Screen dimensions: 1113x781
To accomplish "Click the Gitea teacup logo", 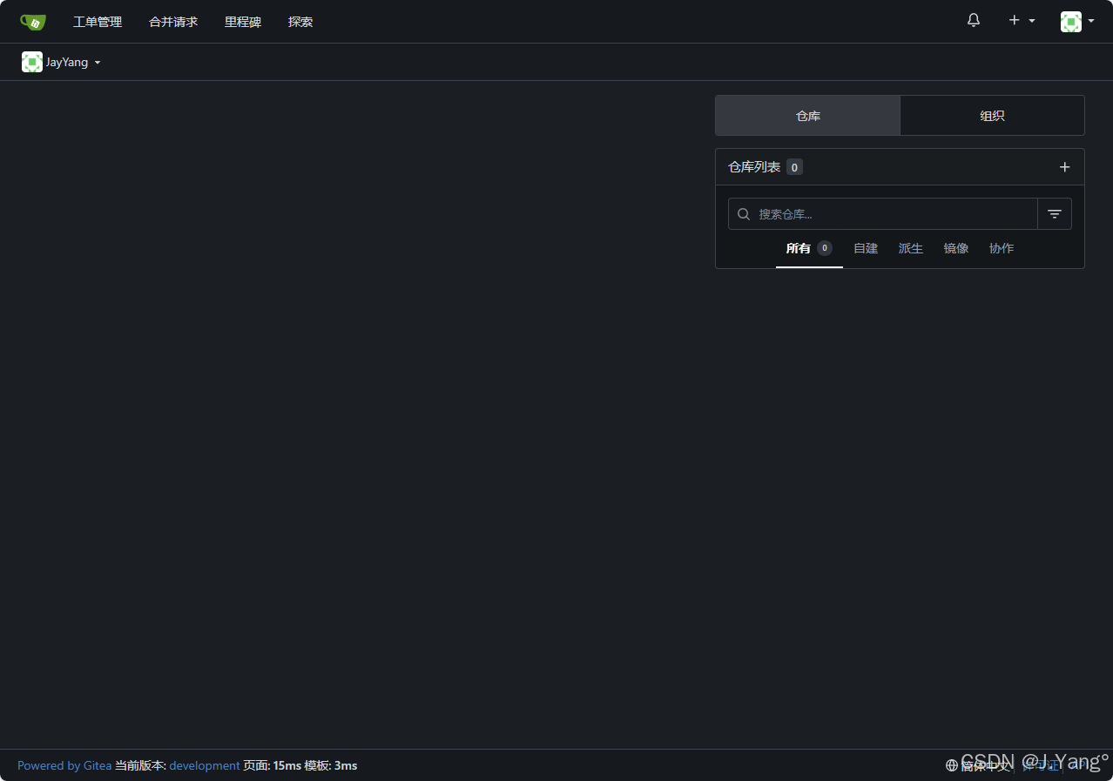I will coord(33,22).
